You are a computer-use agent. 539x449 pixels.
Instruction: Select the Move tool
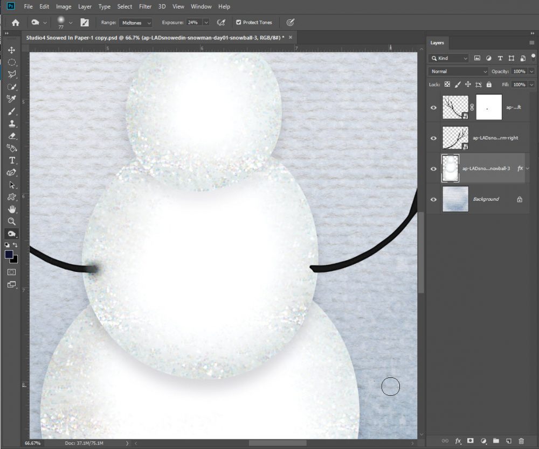pyautogui.click(x=11, y=50)
